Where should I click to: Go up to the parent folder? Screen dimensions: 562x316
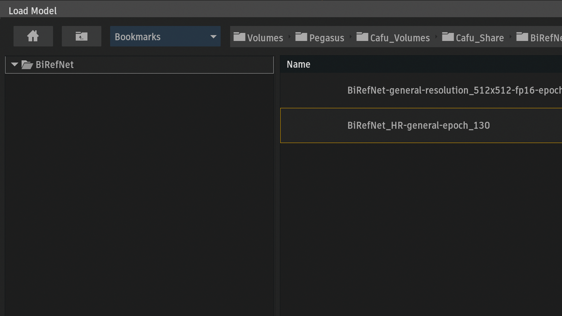coord(81,36)
